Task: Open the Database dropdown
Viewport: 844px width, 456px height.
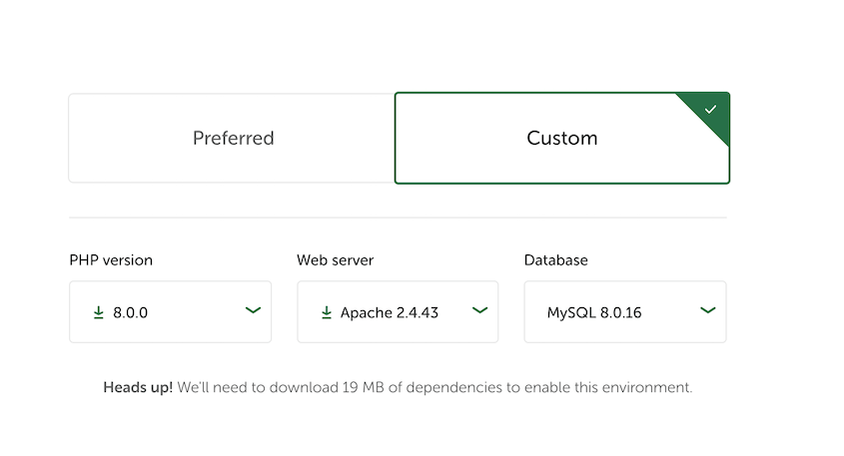Action: [x=625, y=312]
